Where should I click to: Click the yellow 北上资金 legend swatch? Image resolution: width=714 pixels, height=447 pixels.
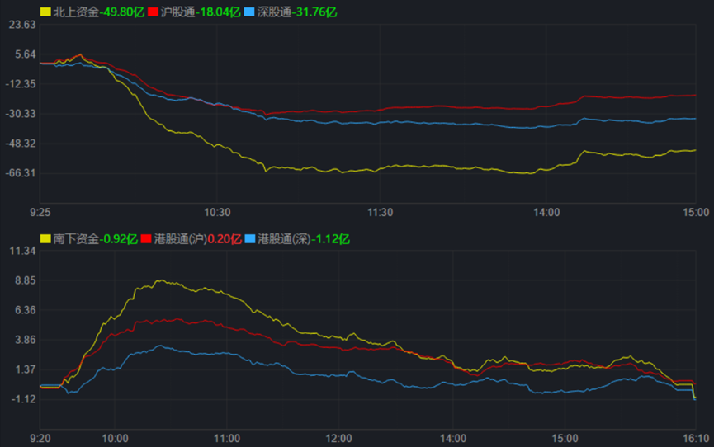click(45, 12)
